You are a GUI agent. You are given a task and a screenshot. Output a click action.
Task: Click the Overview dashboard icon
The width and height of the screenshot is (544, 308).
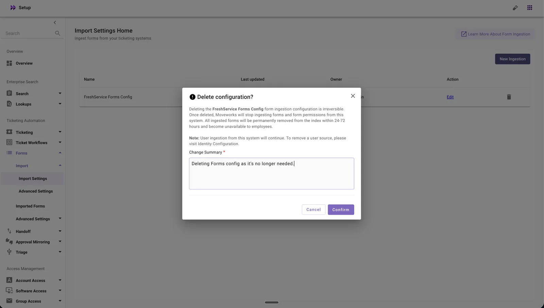coord(9,63)
